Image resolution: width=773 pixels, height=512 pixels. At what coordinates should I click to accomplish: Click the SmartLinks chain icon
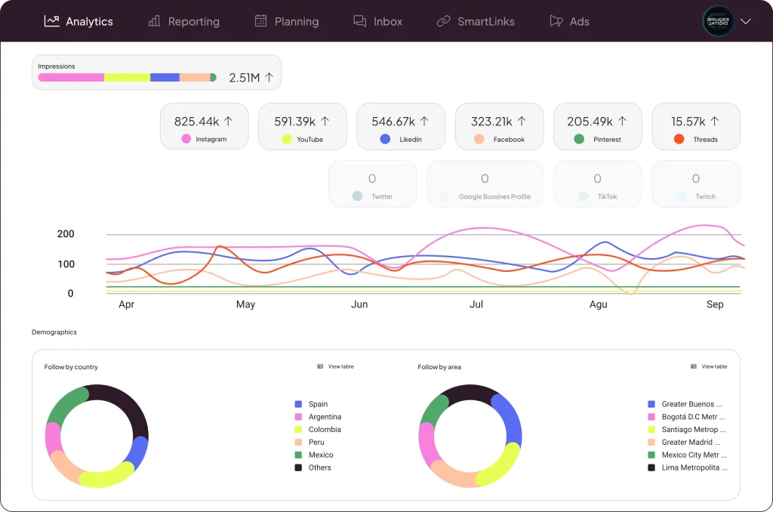coord(444,20)
